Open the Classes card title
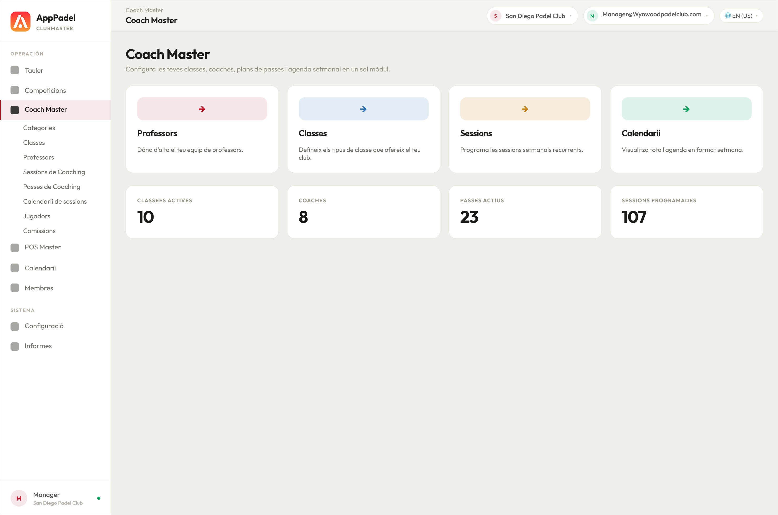The height and width of the screenshot is (515, 778). [313, 133]
